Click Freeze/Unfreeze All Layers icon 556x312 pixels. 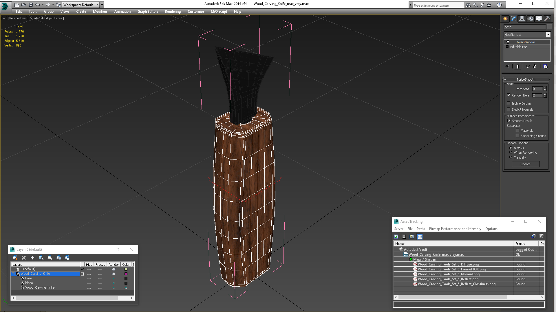point(67,258)
